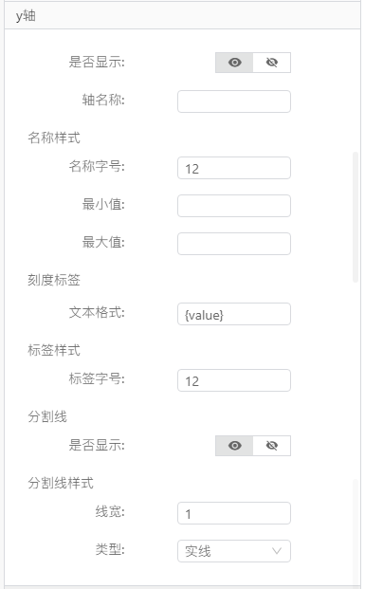Click into the 最大值 input box
The width and height of the screenshot is (365, 589).
234,244
